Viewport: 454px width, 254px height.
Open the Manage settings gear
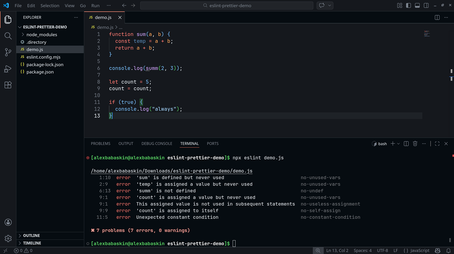tap(8, 238)
